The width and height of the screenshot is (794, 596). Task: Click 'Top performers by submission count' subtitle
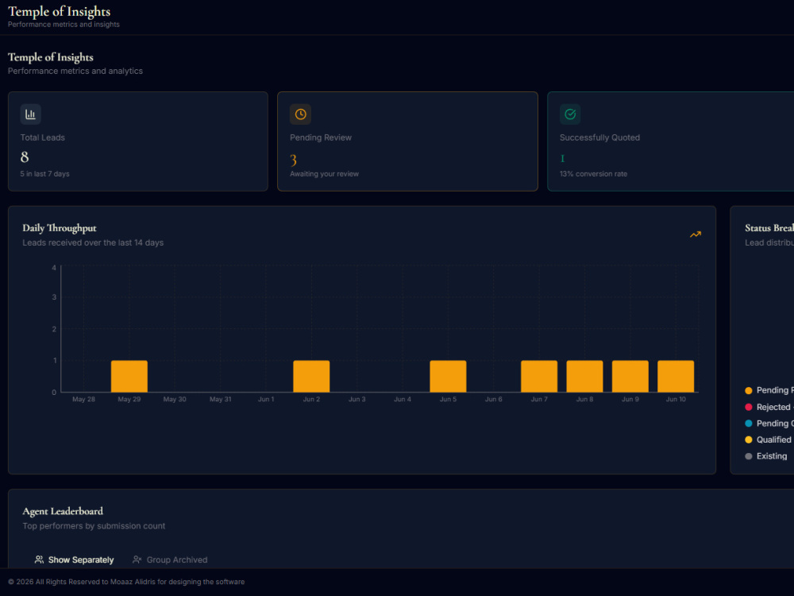point(94,526)
